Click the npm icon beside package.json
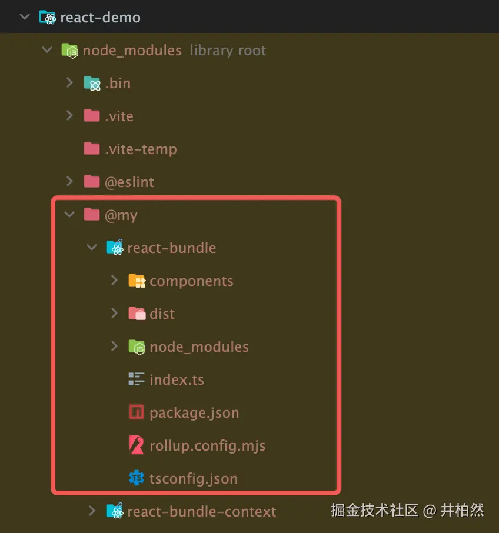The height and width of the screenshot is (533, 499). [x=137, y=412]
